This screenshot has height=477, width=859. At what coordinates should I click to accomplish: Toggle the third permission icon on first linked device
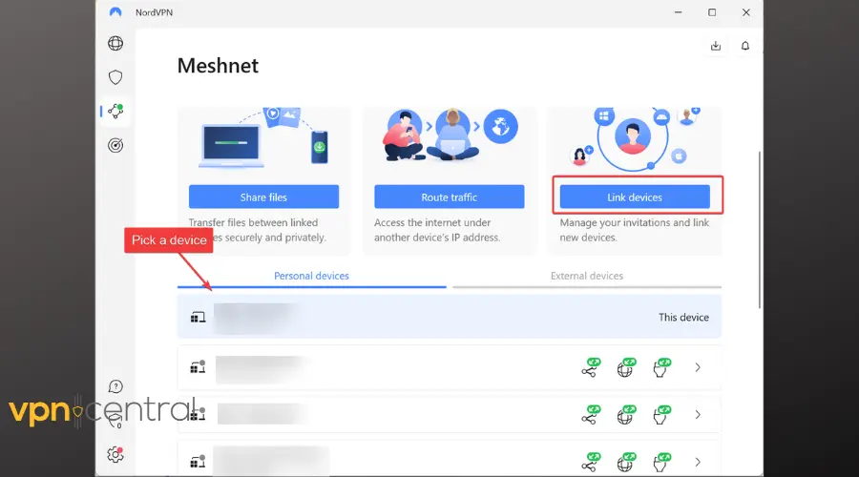point(661,367)
